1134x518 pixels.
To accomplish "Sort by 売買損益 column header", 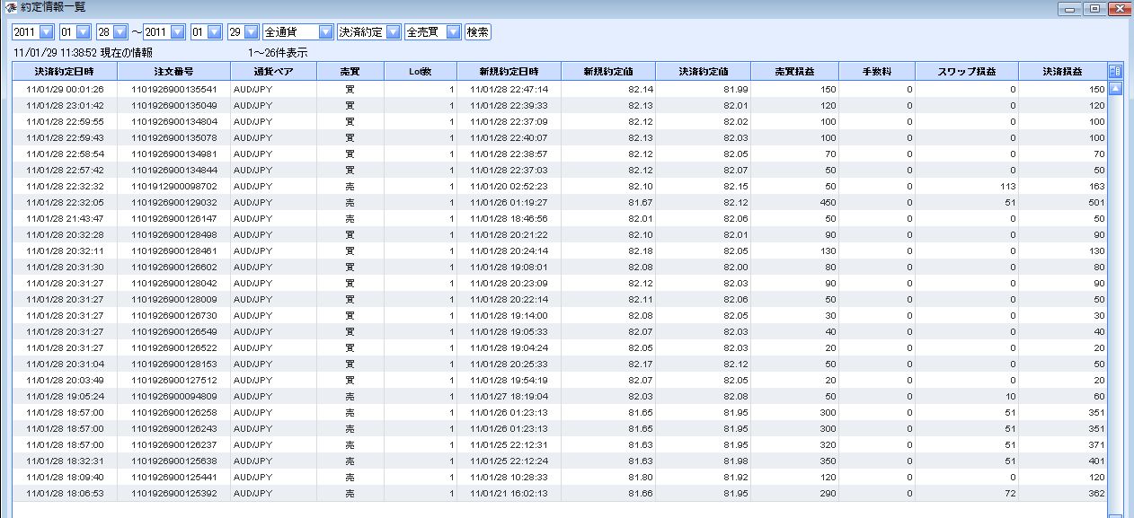I will coord(795,71).
